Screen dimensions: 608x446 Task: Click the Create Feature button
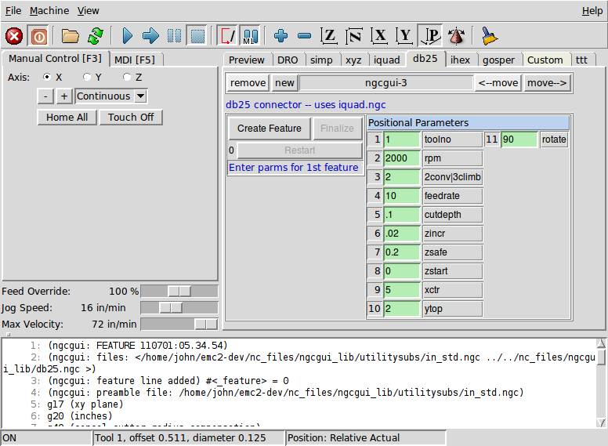click(269, 129)
